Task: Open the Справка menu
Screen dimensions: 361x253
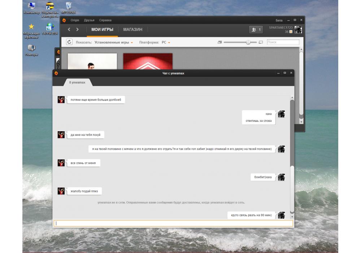Action: [x=105, y=20]
